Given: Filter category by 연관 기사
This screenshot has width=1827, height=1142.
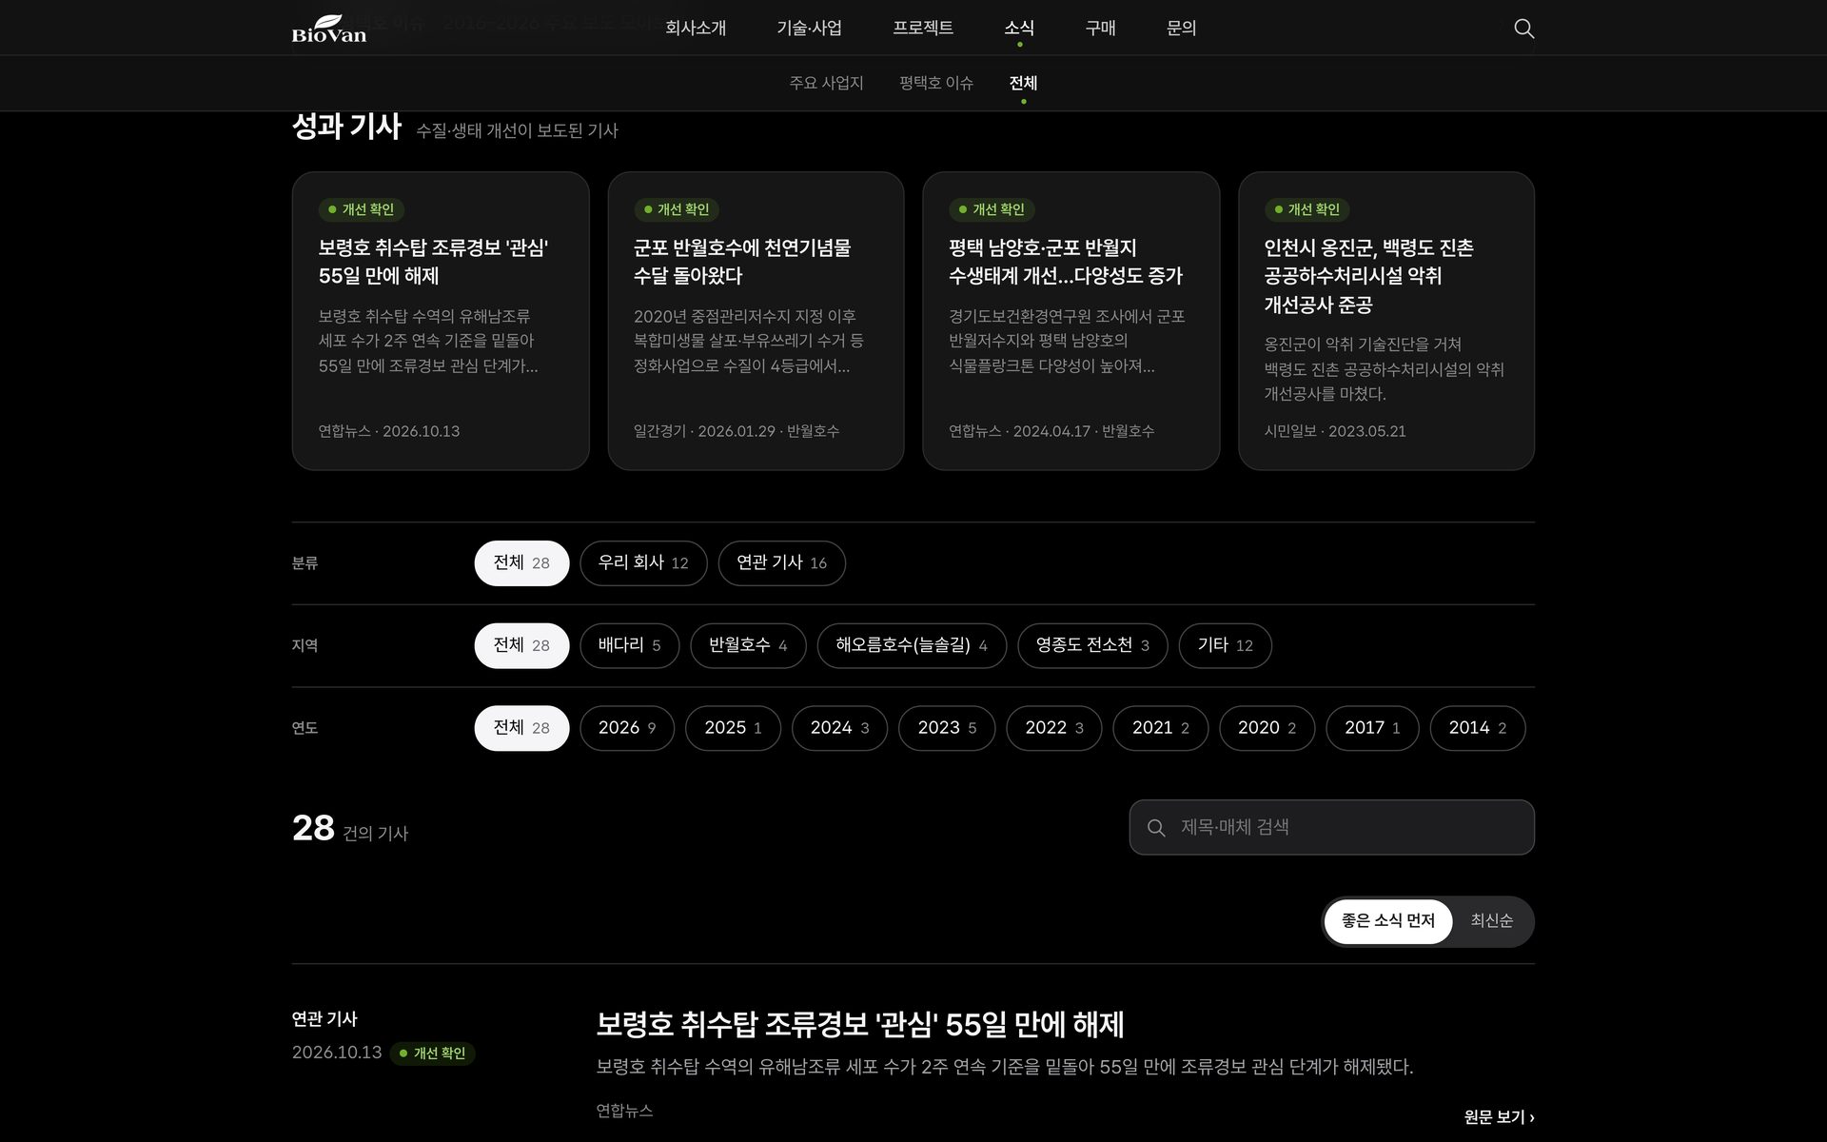Looking at the screenshot, I should tap(782, 563).
